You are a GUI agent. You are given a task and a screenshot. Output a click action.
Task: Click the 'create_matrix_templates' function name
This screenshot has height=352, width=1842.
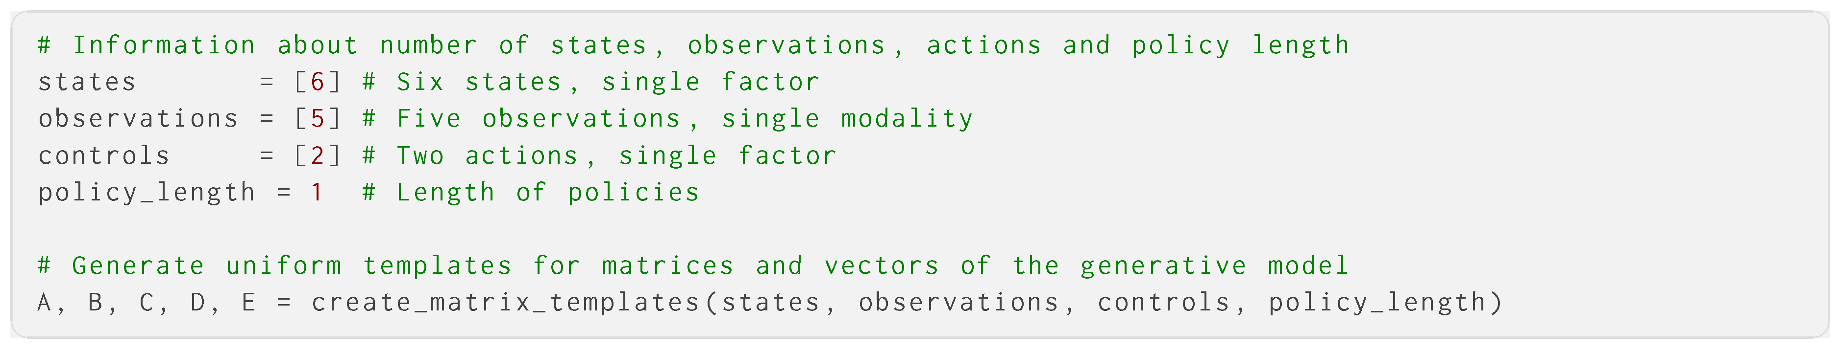coord(506,303)
